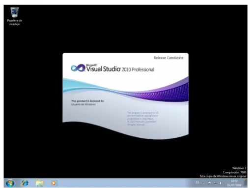Click the ES language indicator in tray
Screen dimensions: 250x188
tap(197, 183)
